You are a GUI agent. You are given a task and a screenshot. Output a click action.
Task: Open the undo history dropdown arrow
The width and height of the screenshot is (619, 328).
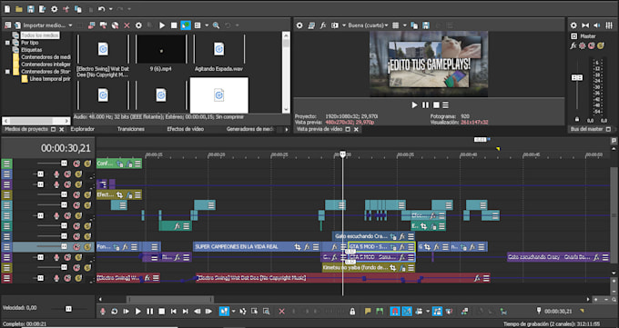[x=110, y=9]
